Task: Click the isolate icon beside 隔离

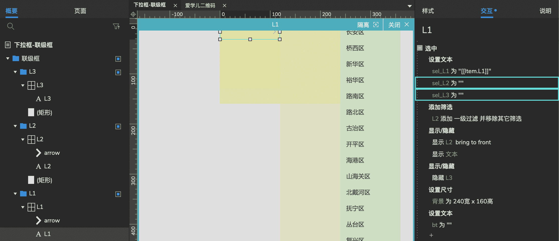Action: tap(376, 25)
